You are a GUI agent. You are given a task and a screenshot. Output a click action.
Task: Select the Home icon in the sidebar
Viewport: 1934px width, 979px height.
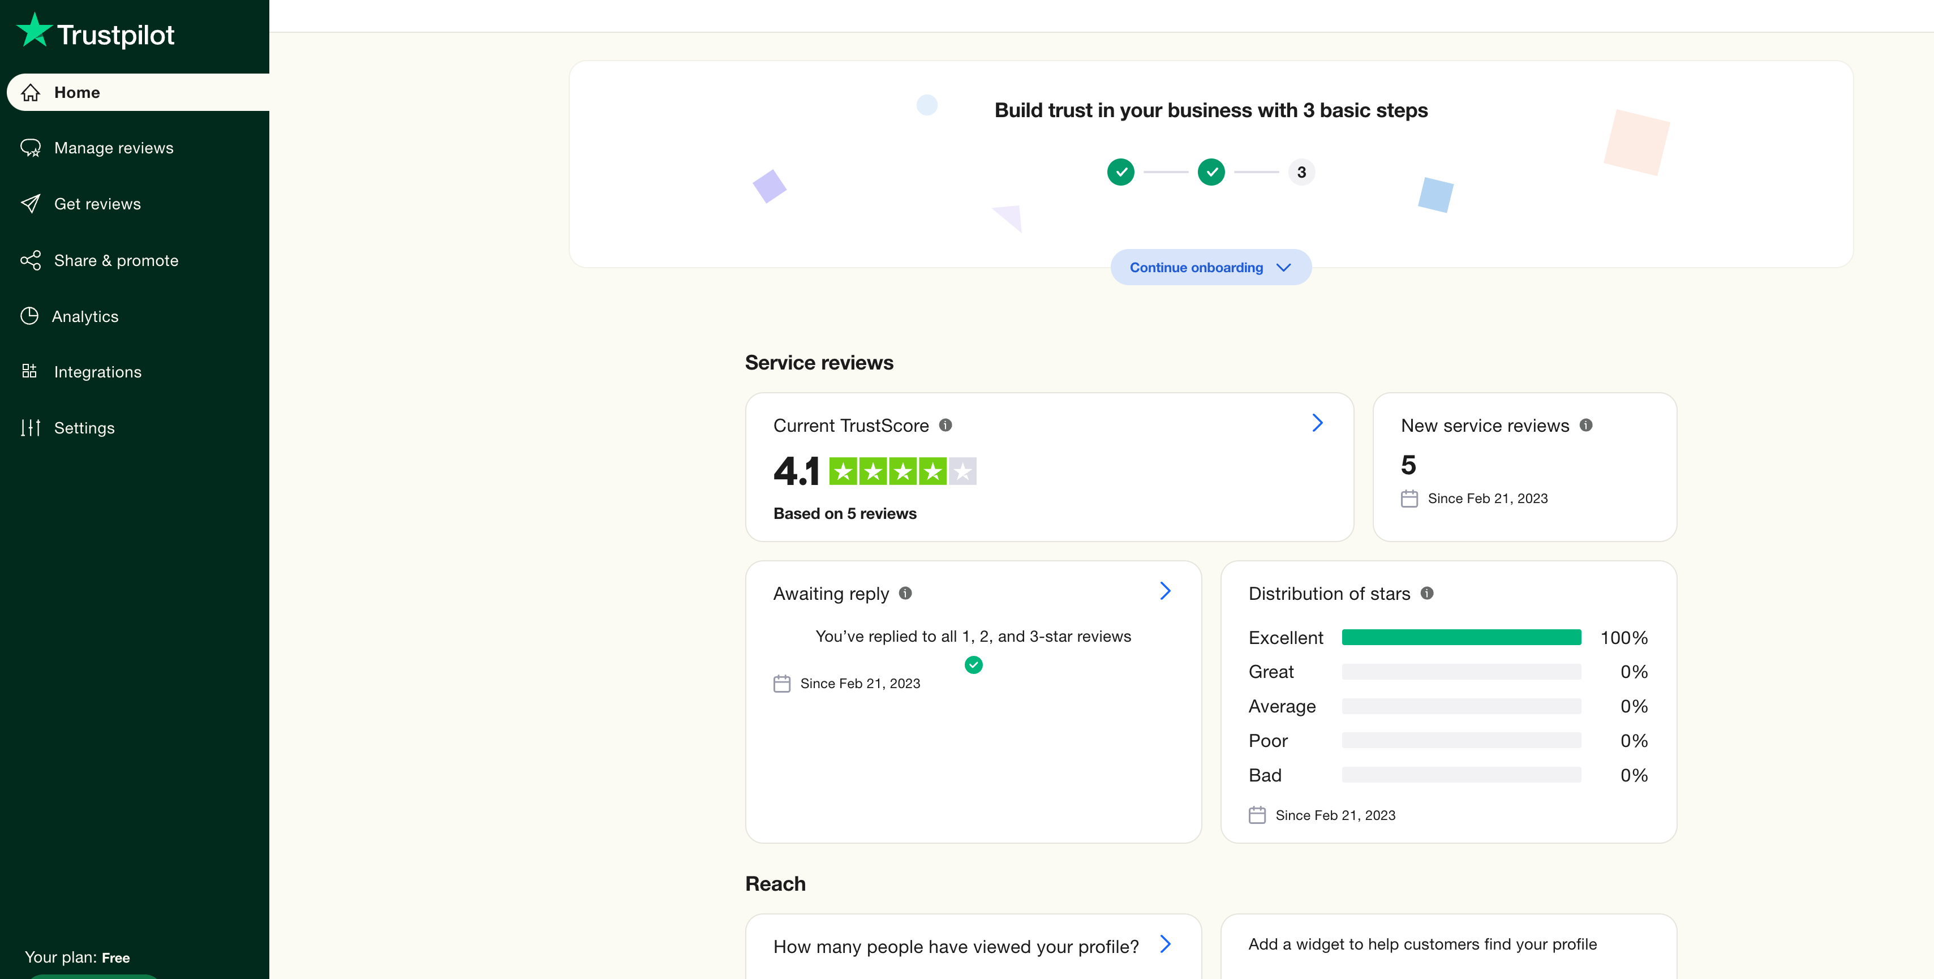30,92
